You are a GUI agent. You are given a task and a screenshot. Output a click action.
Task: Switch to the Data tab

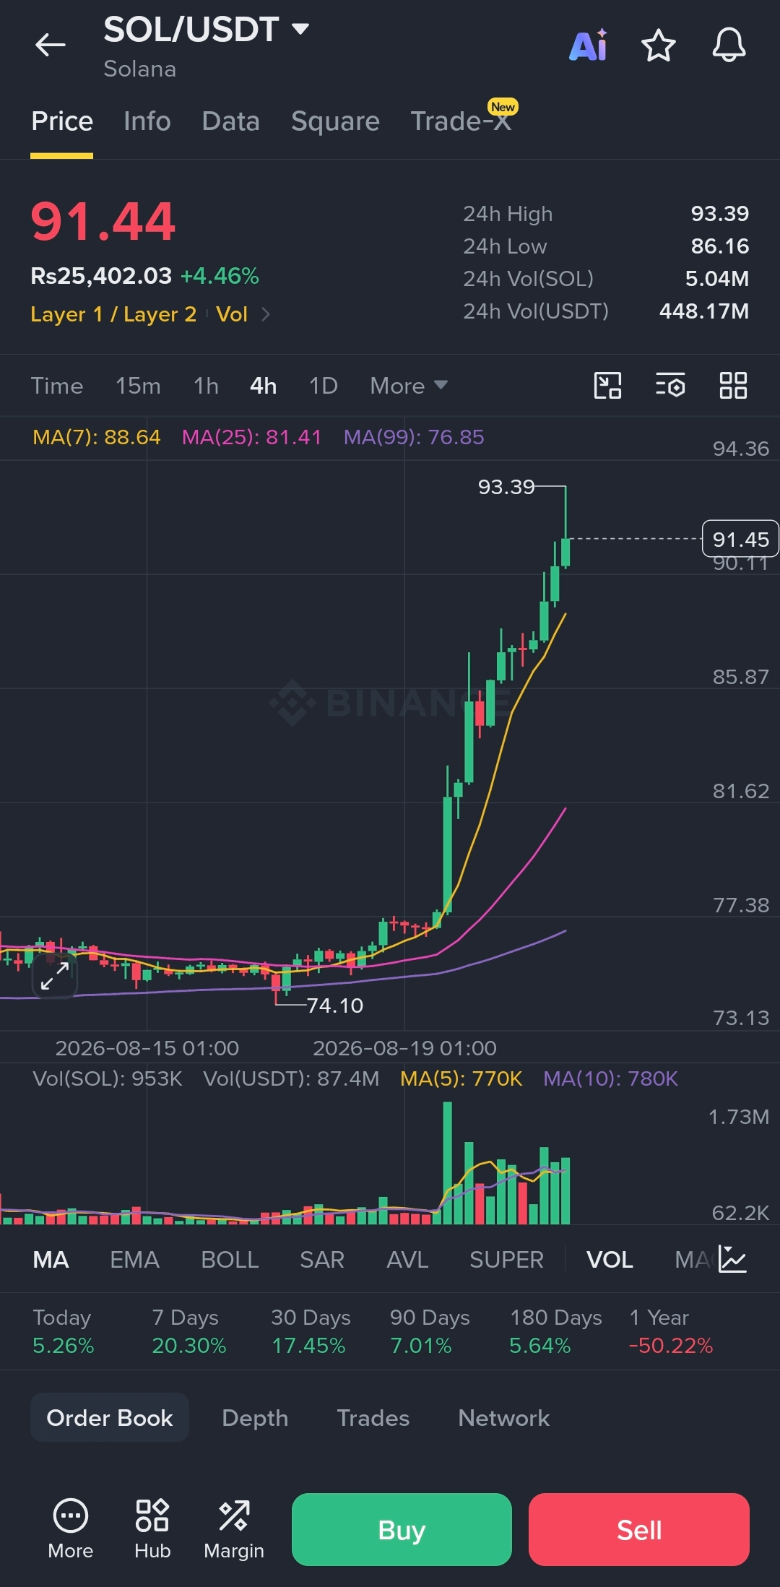click(x=231, y=121)
